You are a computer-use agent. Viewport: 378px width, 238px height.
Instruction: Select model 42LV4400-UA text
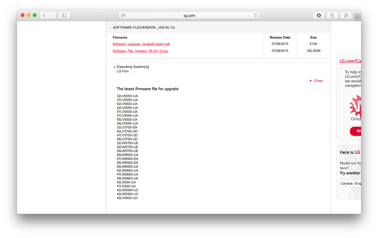tap(127, 198)
